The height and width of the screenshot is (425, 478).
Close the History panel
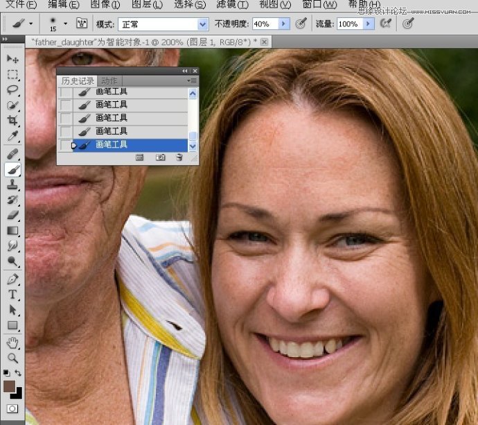(195, 71)
